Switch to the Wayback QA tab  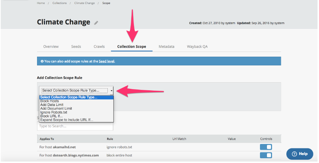pyautogui.click(x=198, y=47)
